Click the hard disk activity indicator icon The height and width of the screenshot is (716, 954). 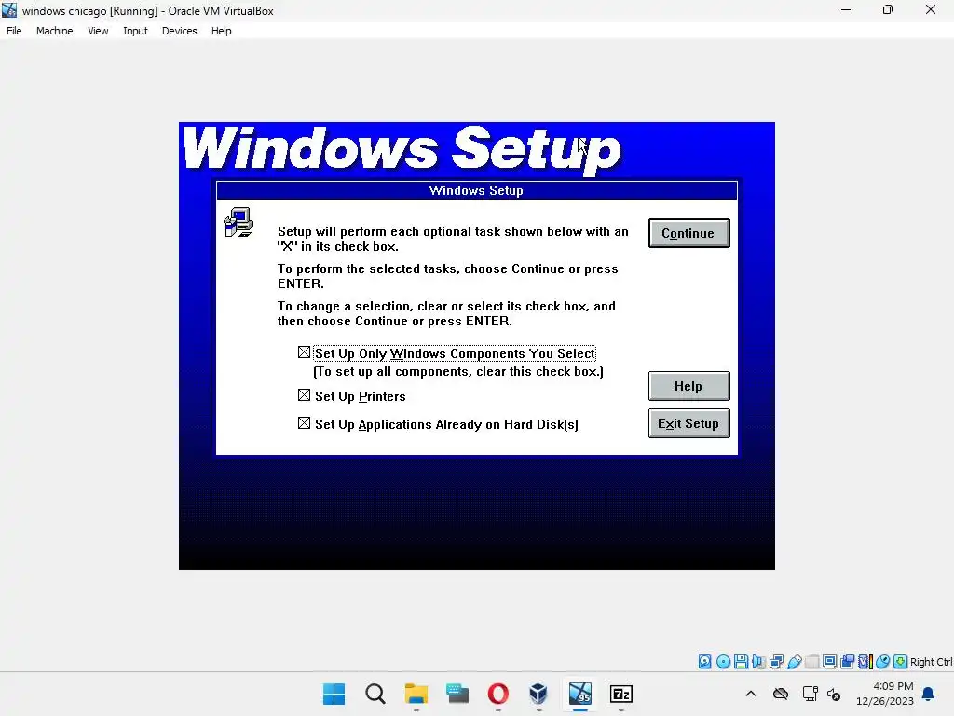(704, 662)
